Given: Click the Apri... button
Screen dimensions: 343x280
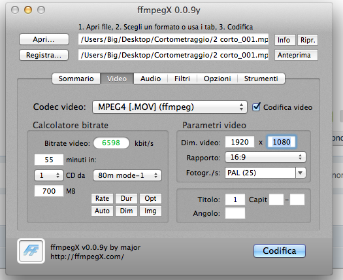Looking at the screenshot, I should point(44,39).
